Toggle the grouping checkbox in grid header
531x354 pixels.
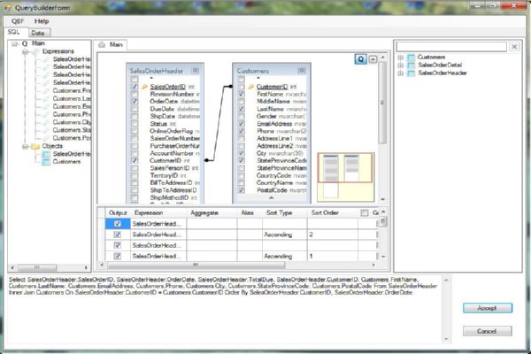[x=365, y=212]
